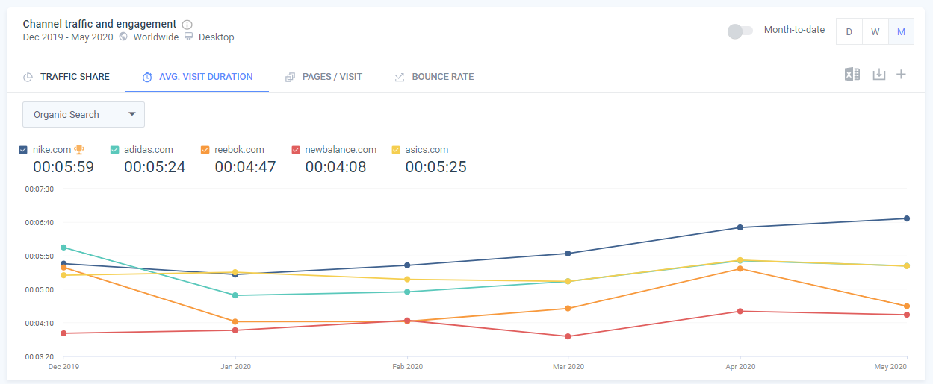This screenshot has height=384, width=933.
Task: Uncheck the reebok.com legend checkbox
Action: click(x=205, y=150)
